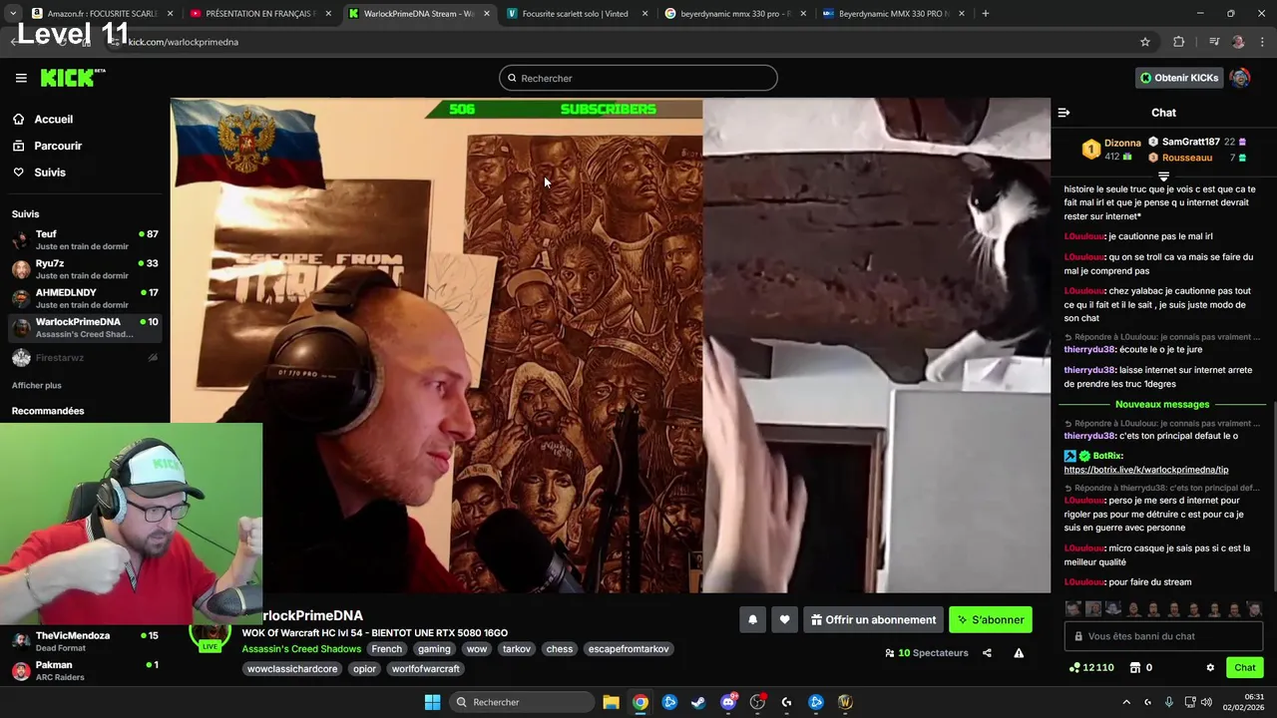Open chat settings gear

tap(1210, 668)
